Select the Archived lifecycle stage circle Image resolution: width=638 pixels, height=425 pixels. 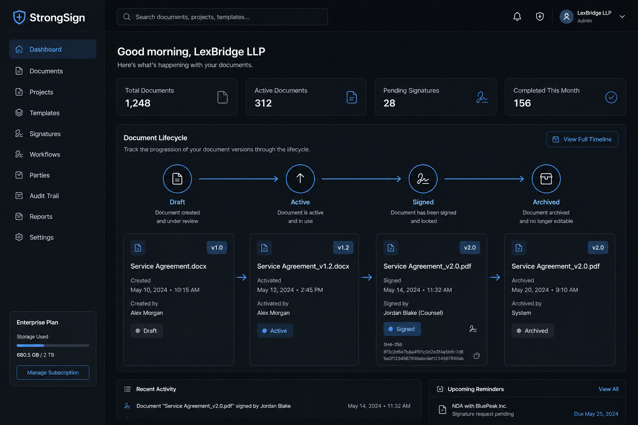coord(546,179)
